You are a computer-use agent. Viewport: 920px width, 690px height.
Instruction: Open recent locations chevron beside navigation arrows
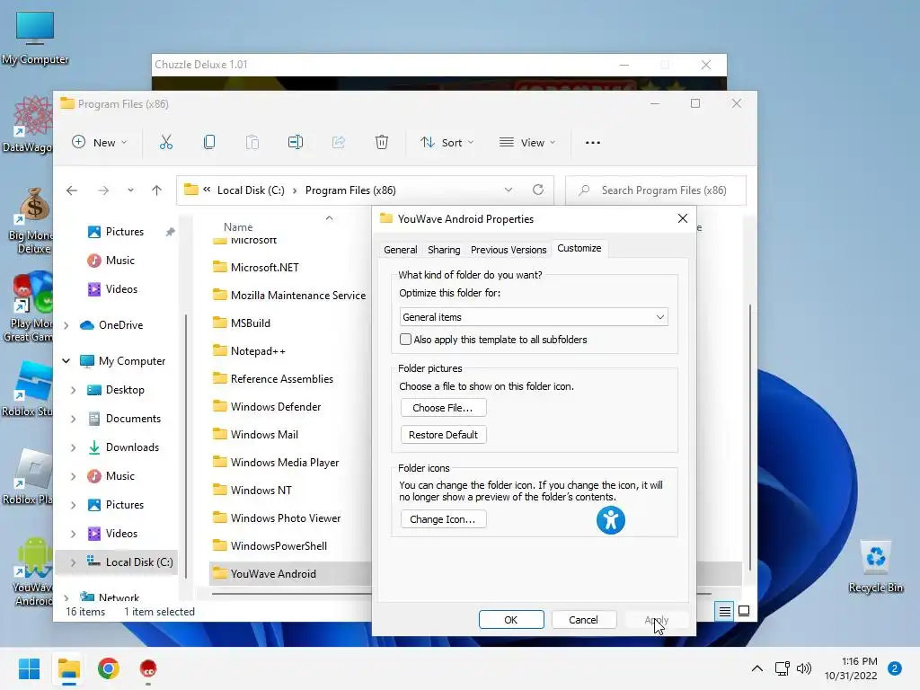pos(130,190)
